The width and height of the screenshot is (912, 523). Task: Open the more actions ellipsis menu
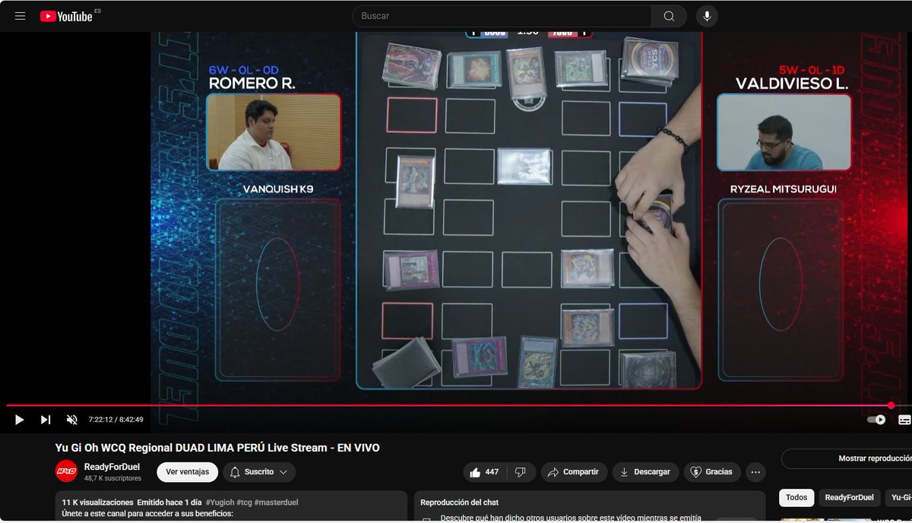pyautogui.click(x=755, y=472)
